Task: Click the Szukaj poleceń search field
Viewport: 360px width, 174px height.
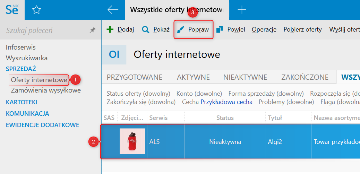Action: (45, 31)
